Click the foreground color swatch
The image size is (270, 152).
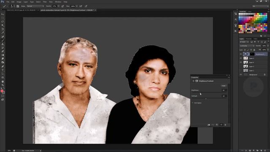2,91
